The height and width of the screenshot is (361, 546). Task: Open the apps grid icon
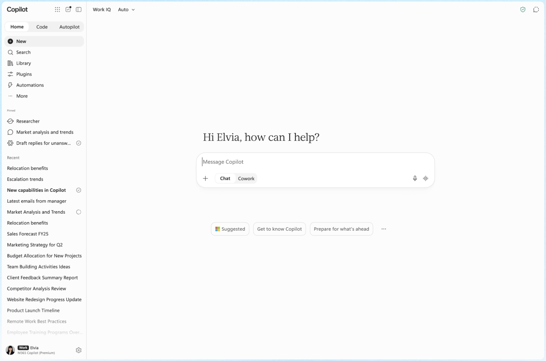coord(57,10)
